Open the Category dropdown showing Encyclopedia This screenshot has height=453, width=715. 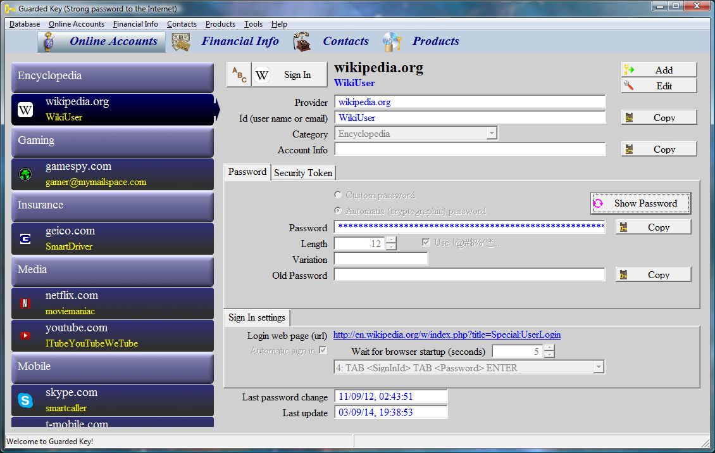pyautogui.click(x=492, y=133)
